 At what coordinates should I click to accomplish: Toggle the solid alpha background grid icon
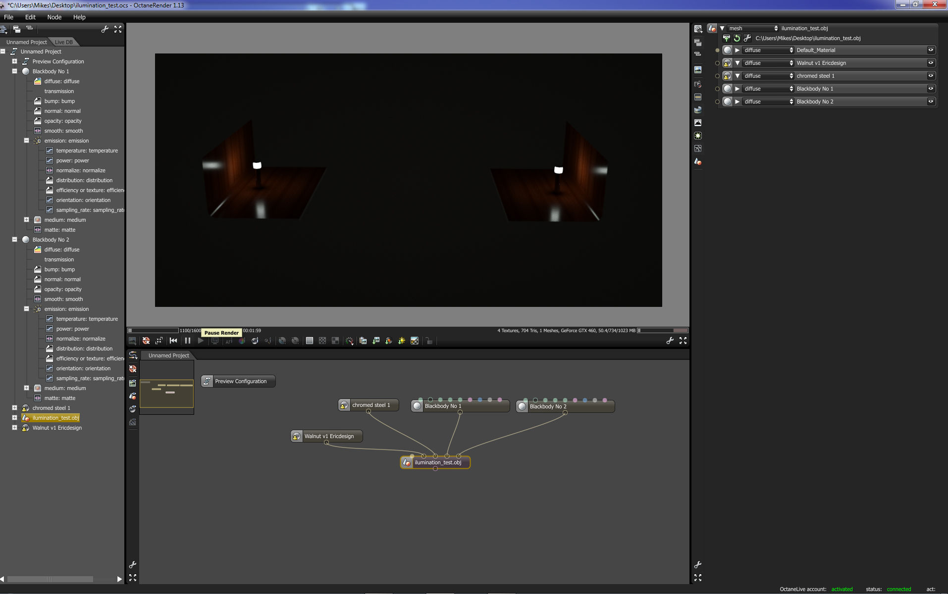click(x=310, y=341)
